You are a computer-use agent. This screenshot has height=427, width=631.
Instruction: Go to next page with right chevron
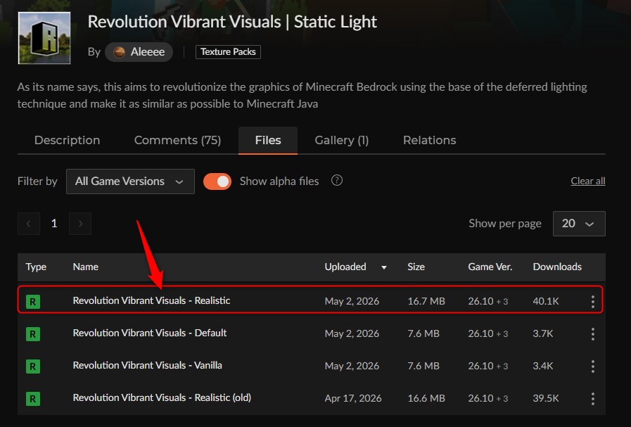tap(80, 224)
